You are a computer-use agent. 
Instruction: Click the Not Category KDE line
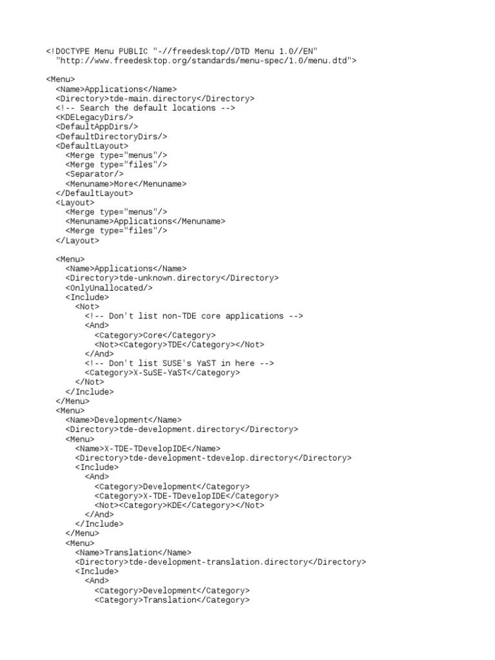(x=179, y=505)
